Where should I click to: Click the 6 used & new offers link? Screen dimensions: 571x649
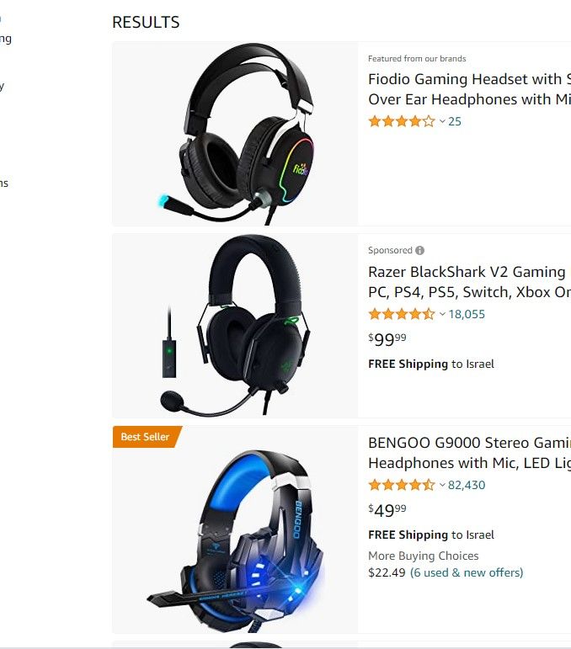(467, 573)
